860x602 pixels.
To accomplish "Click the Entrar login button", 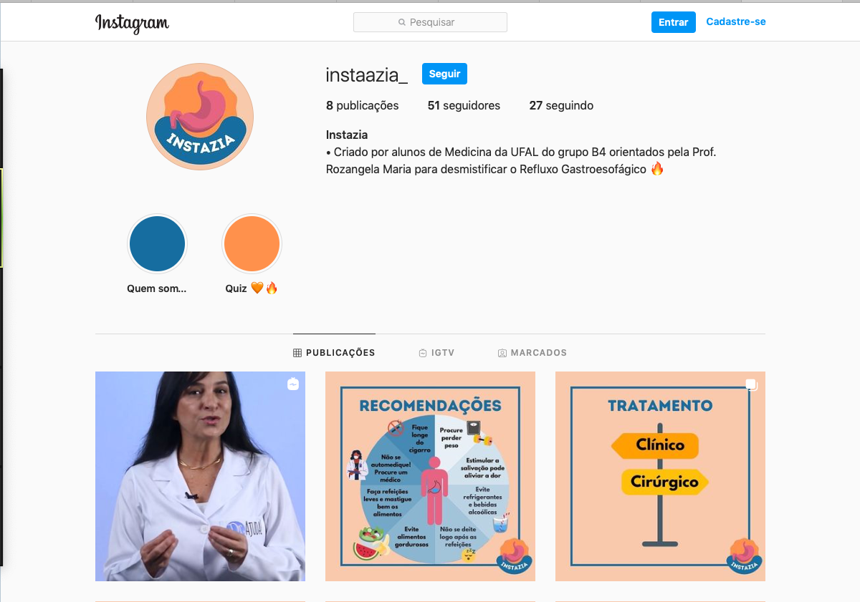I will point(673,22).
